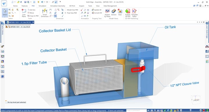Expand the quick access toolbar customize arrow

tap(60, 2)
